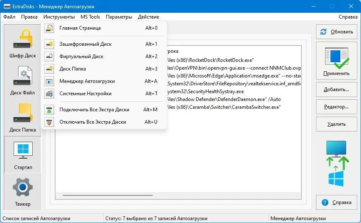361x223 pixels.
Task: Click Менеджер Автозагрузки status bar text
Action: point(298,218)
